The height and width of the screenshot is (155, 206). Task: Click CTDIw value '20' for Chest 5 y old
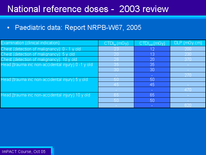(116, 54)
